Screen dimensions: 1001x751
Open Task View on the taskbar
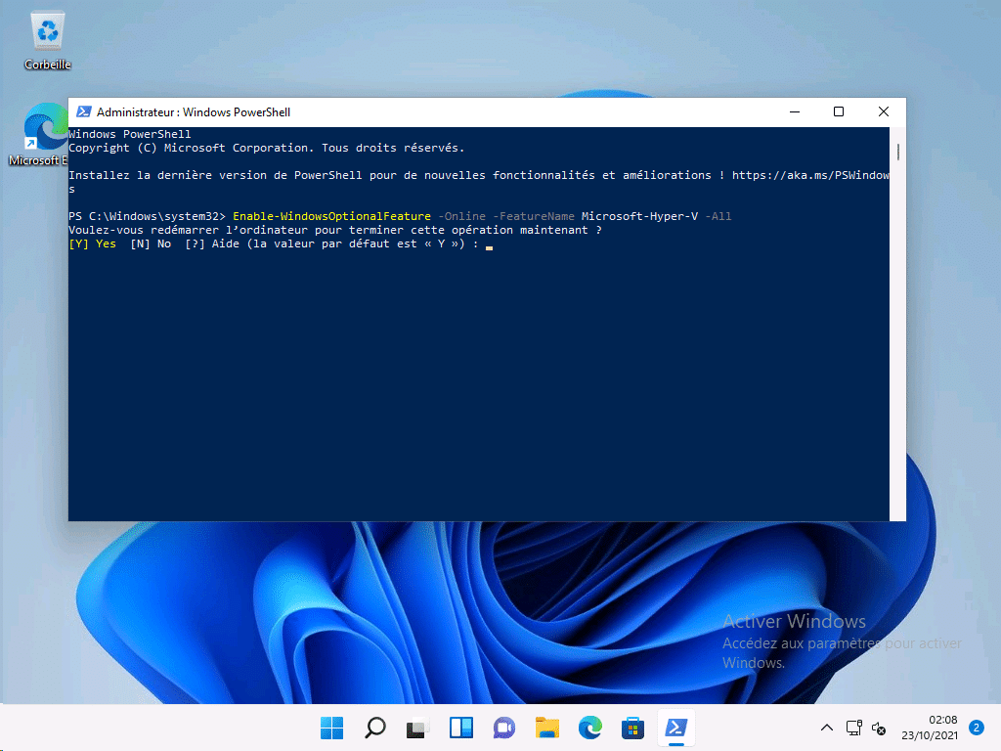[x=417, y=728]
